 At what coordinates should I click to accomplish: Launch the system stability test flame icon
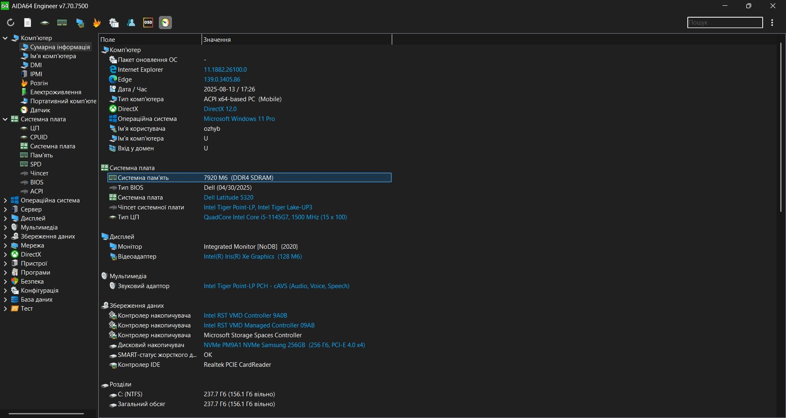(x=97, y=23)
